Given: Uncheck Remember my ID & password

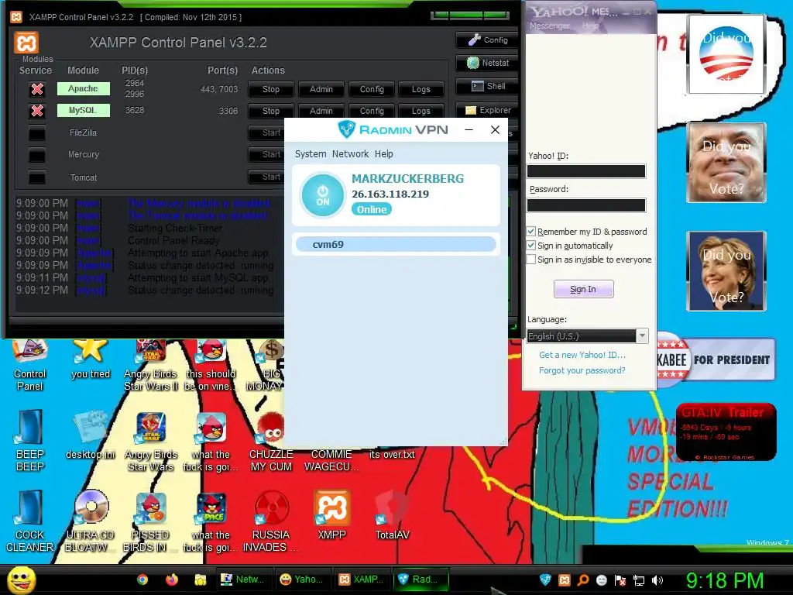Looking at the screenshot, I should (x=531, y=231).
